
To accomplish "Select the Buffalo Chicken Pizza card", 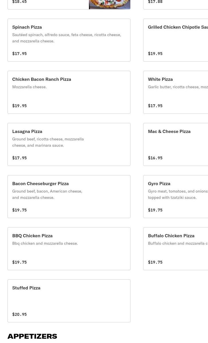I will [x=176, y=249].
